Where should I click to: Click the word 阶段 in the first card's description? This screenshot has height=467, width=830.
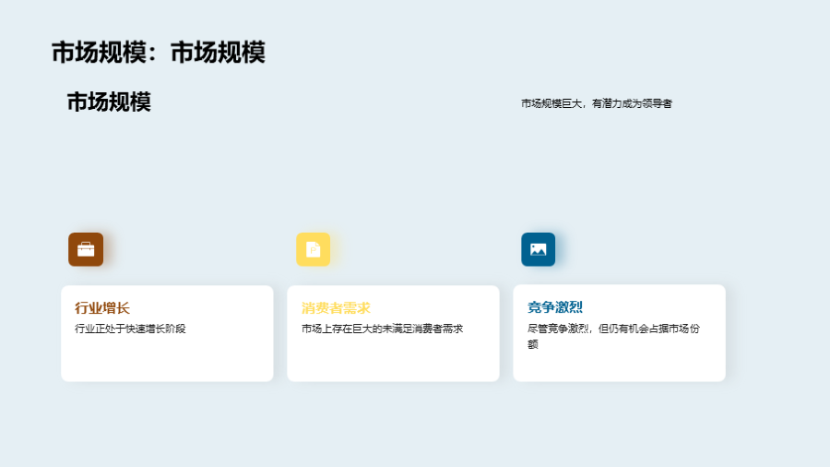pyautogui.click(x=176, y=329)
